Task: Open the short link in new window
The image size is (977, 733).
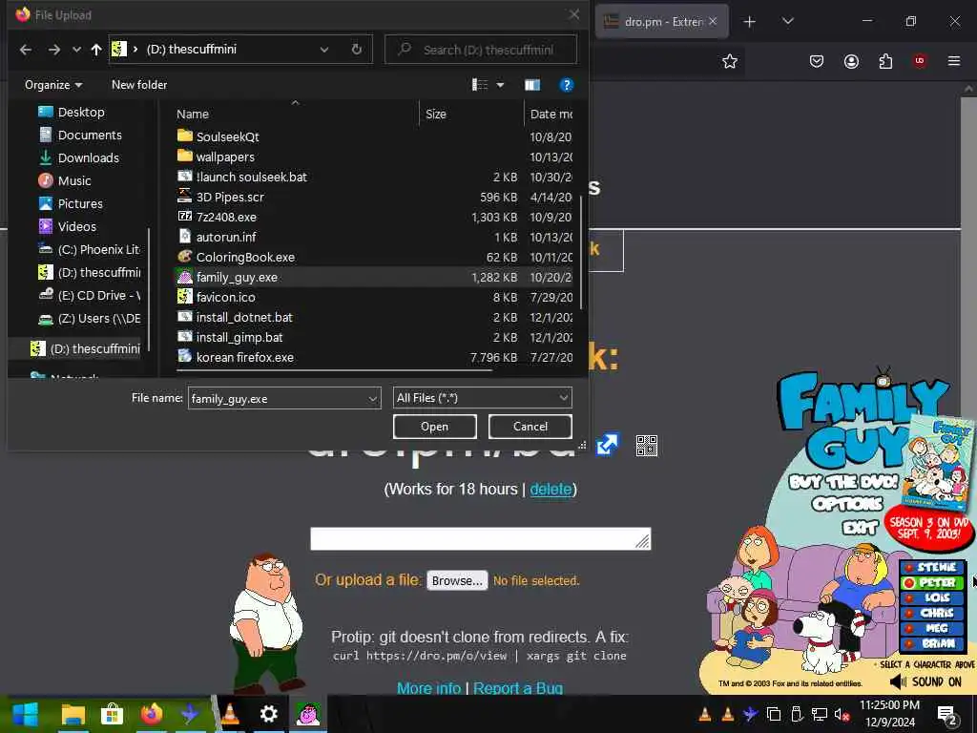Action: tap(607, 445)
